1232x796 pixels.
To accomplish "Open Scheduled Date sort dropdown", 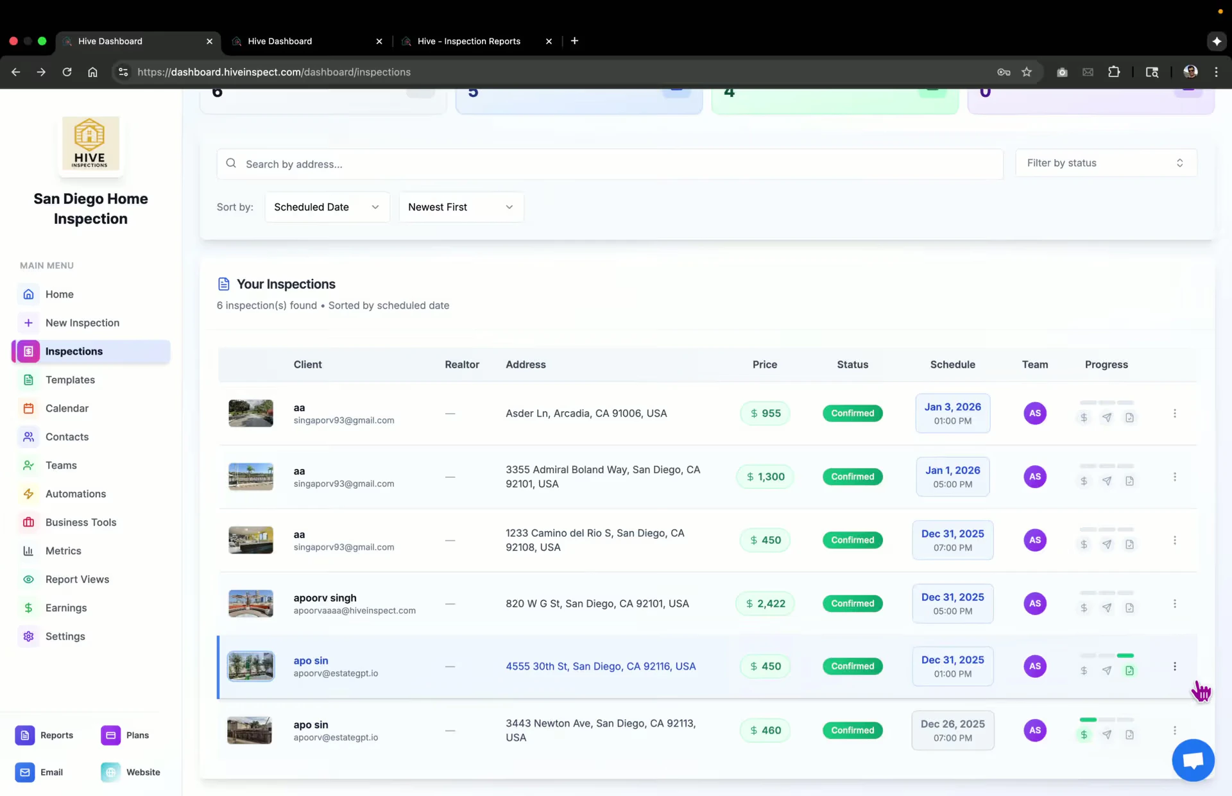I will tap(327, 207).
